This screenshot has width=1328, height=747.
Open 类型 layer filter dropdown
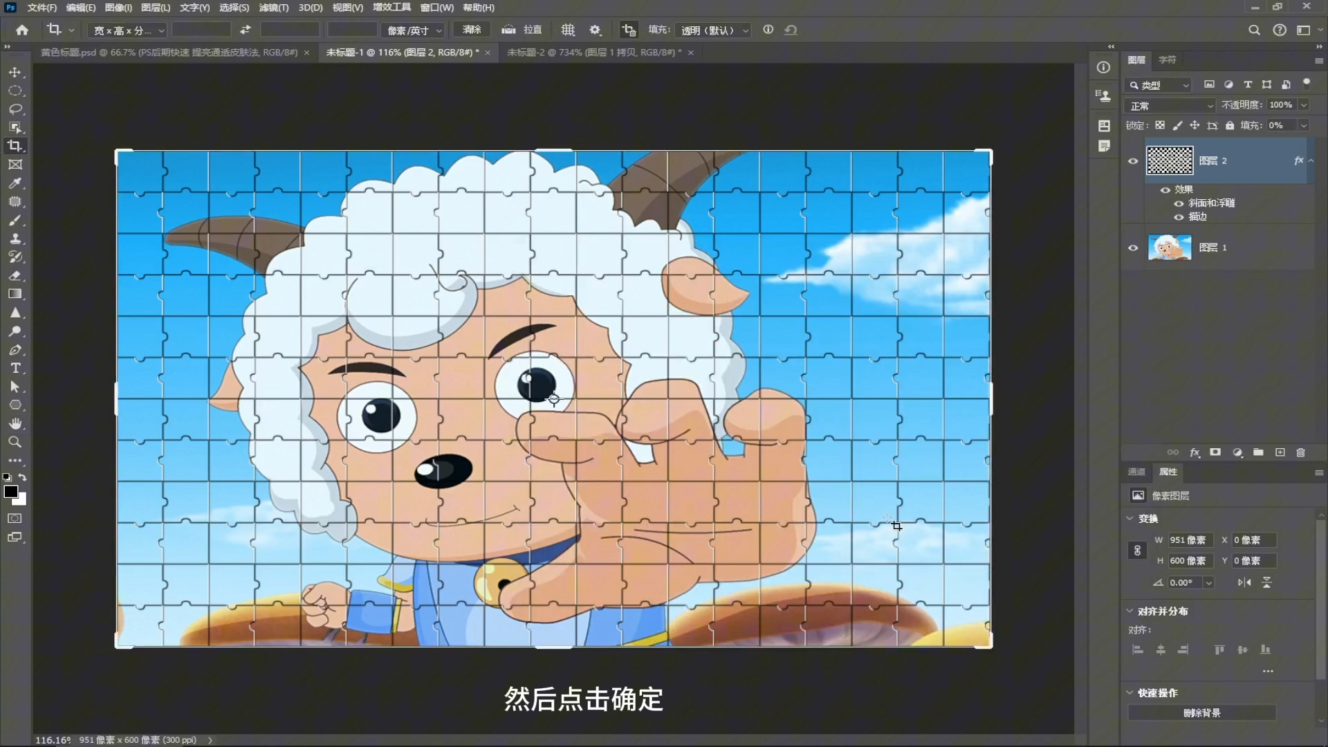click(1158, 85)
